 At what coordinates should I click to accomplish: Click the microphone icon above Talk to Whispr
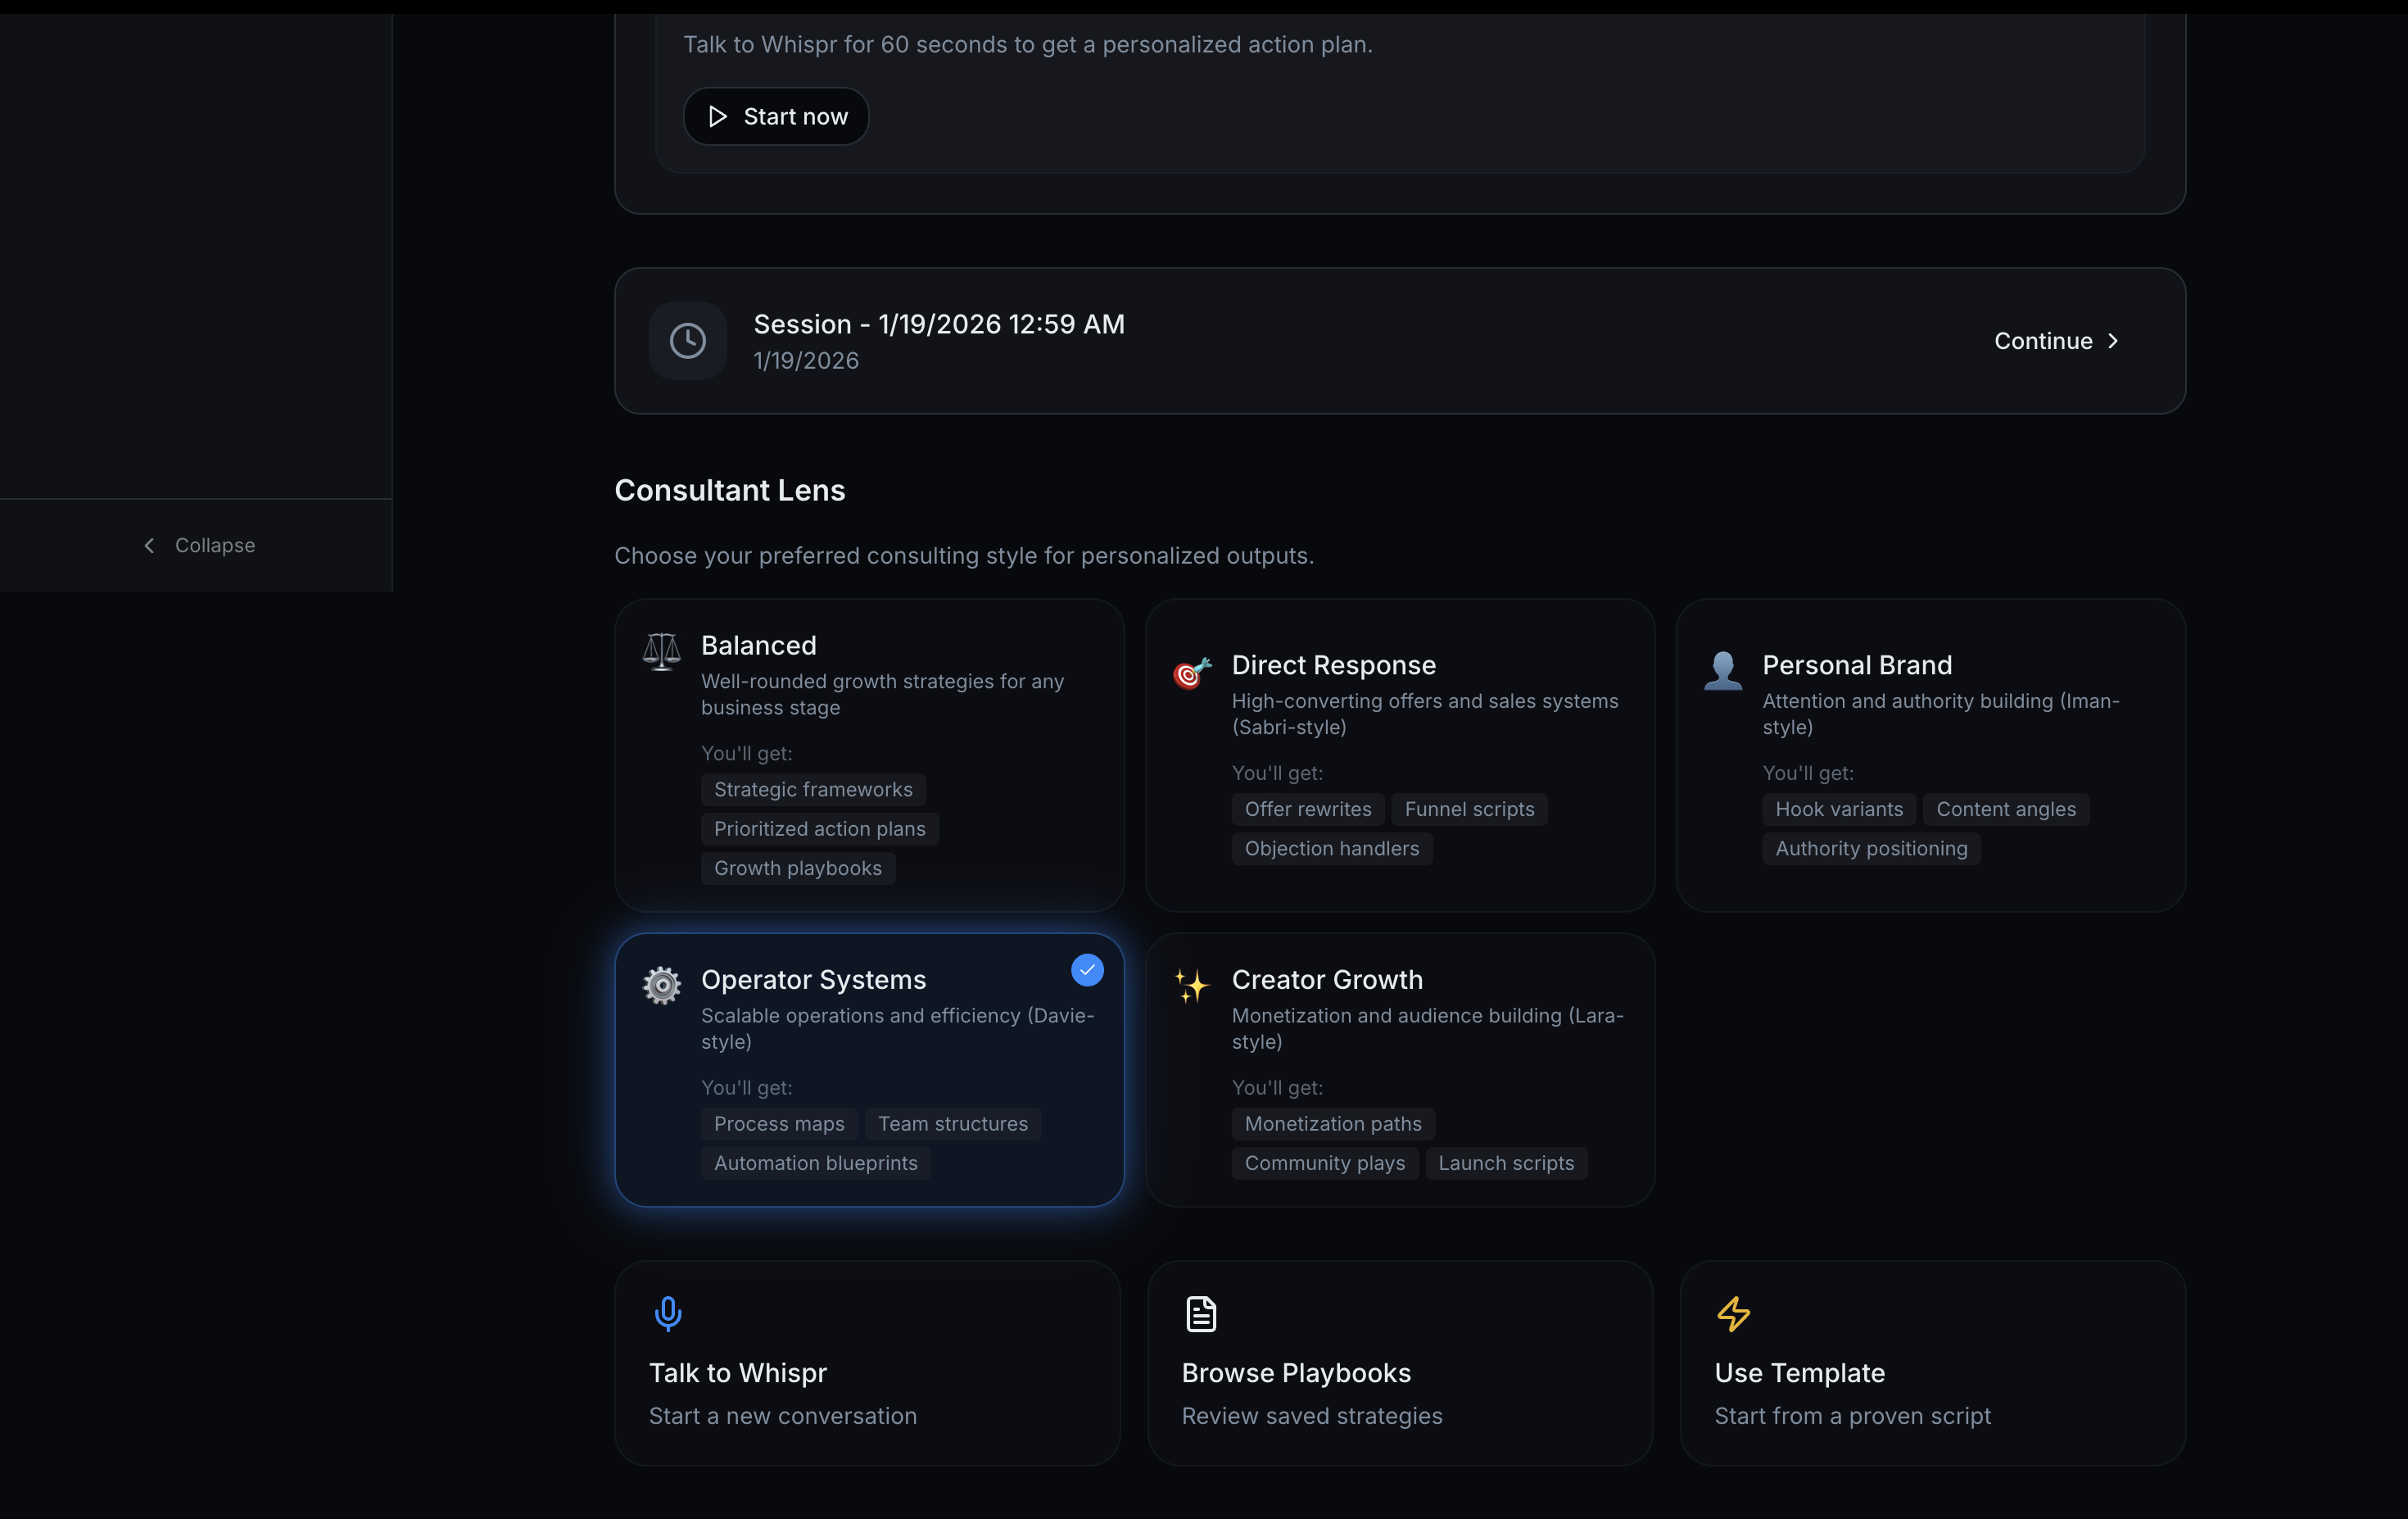pos(667,1314)
